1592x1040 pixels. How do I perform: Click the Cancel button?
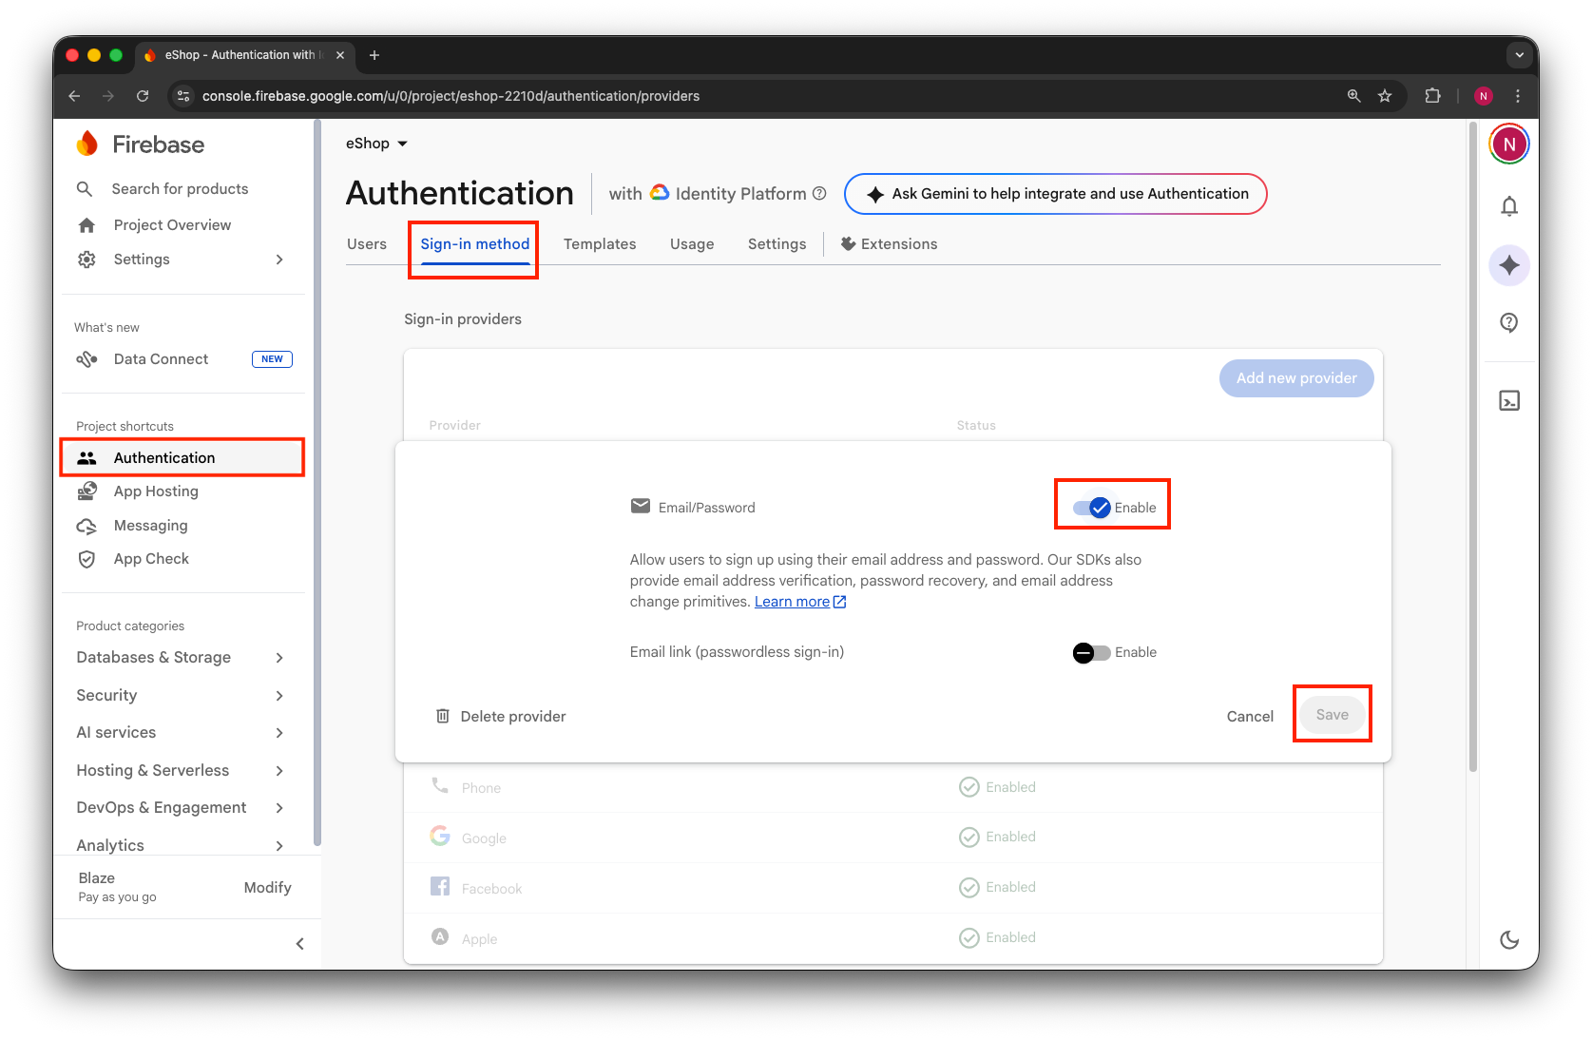point(1249,717)
